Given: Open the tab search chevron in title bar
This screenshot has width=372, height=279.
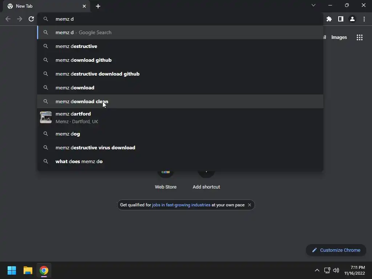Looking at the screenshot, I should pos(314,5).
